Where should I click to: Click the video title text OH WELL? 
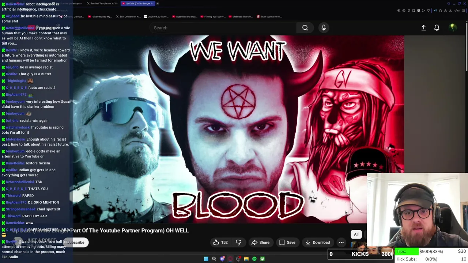[x=177, y=230]
